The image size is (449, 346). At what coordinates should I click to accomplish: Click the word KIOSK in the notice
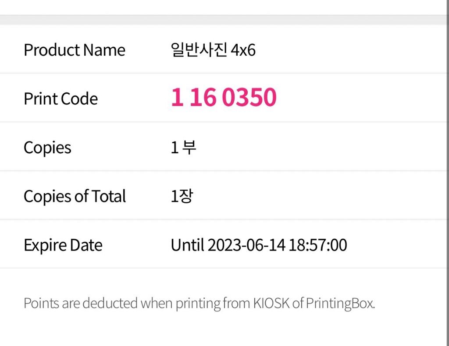(x=271, y=303)
